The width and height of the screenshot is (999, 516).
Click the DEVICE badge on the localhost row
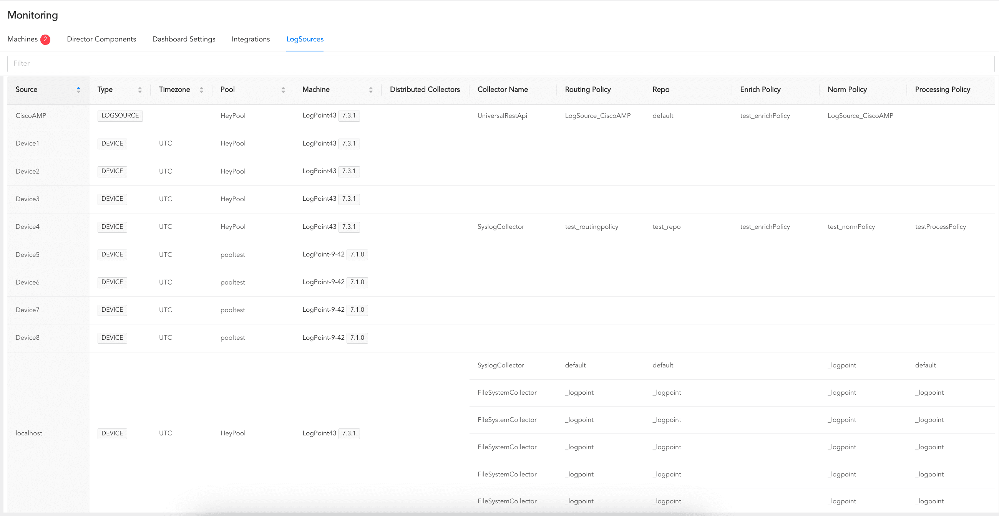[112, 433]
